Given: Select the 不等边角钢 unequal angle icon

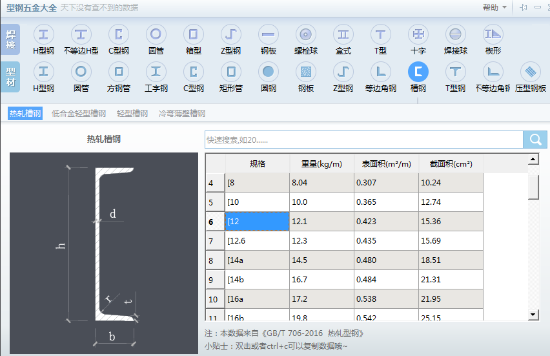Looking at the screenshot, I should (493, 72).
